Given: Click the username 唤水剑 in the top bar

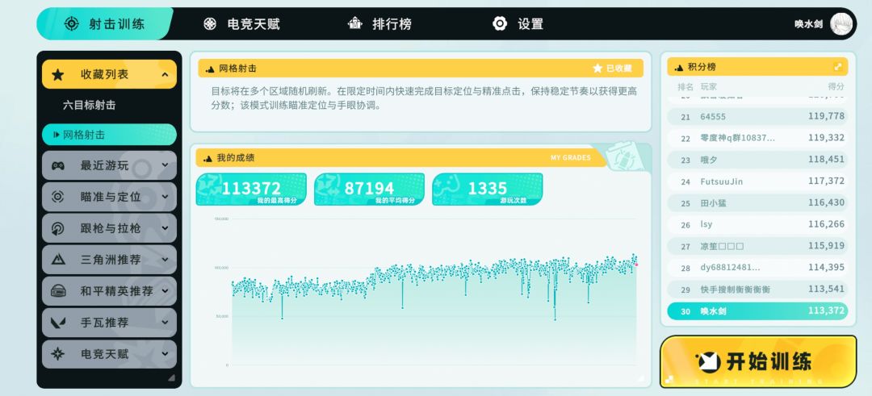Looking at the screenshot, I should 808,24.
